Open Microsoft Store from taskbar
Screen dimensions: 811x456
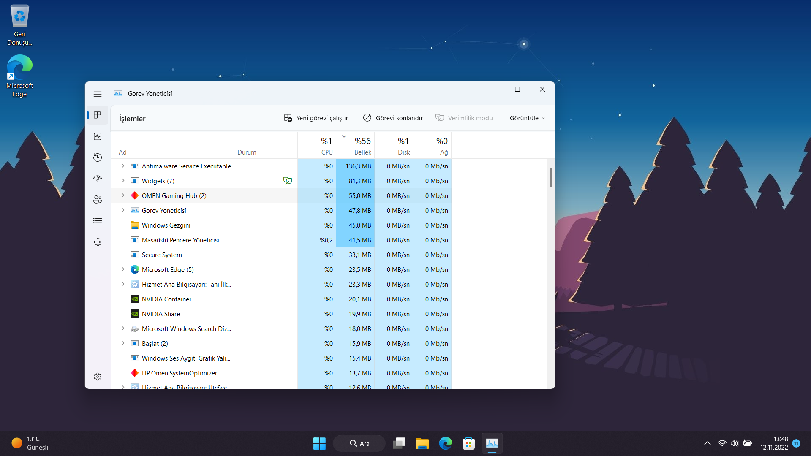point(468,443)
